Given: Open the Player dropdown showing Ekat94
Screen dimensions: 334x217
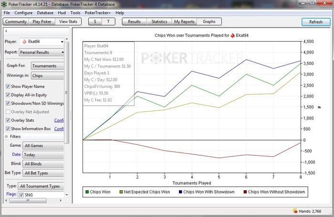Looking at the screenshot, I should point(42,42).
